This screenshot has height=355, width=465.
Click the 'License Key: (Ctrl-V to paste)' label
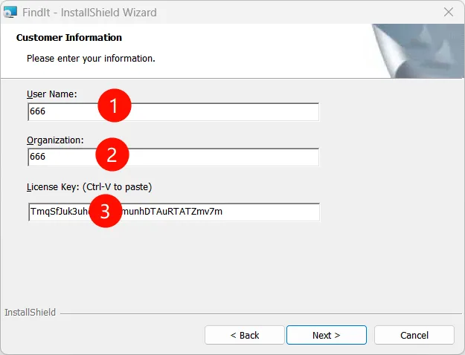(x=89, y=187)
